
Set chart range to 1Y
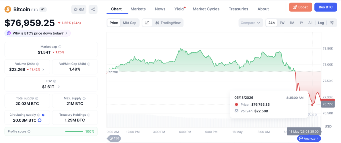coord(301,23)
